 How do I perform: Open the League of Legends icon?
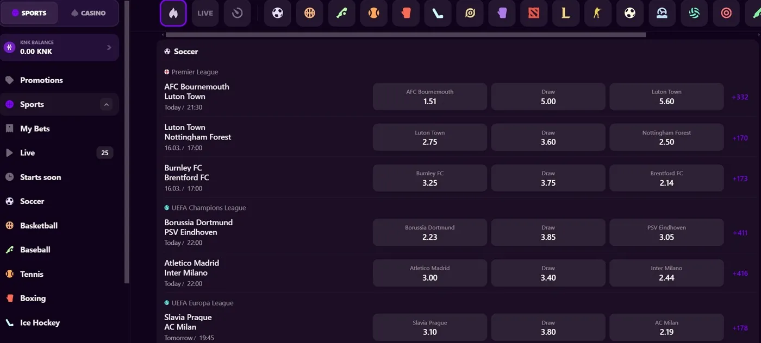[x=566, y=13]
